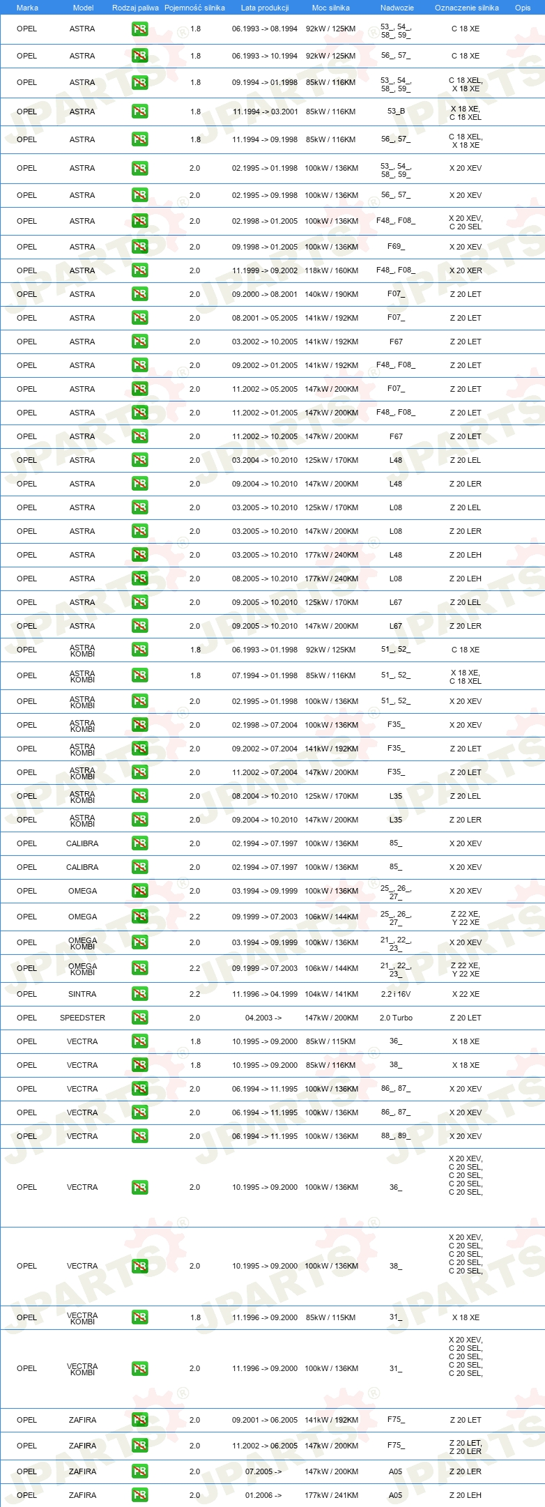The image size is (545, 1507).
Task: Click the fuel icon in the SPEEDSTER row
Action: [139, 1018]
